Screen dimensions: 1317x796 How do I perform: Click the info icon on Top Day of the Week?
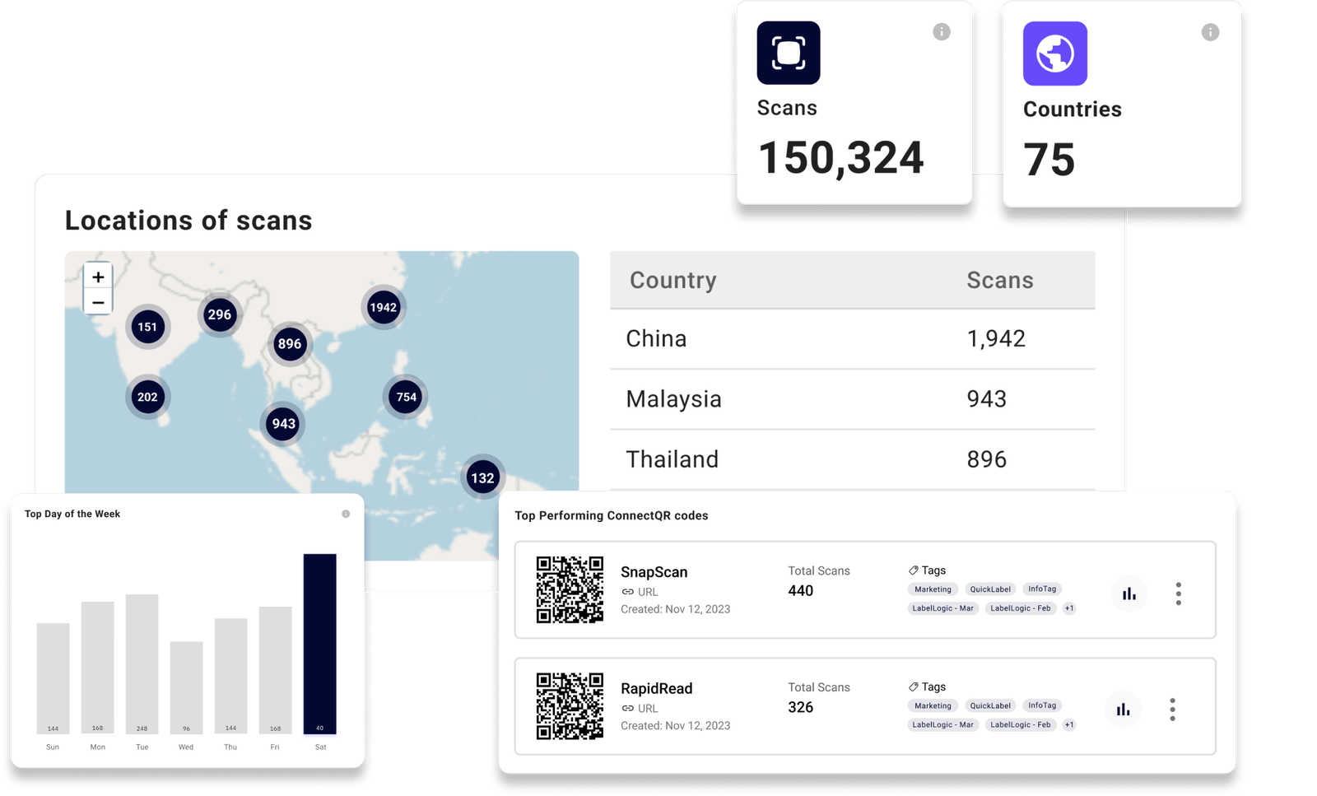click(x=347, y=513)
